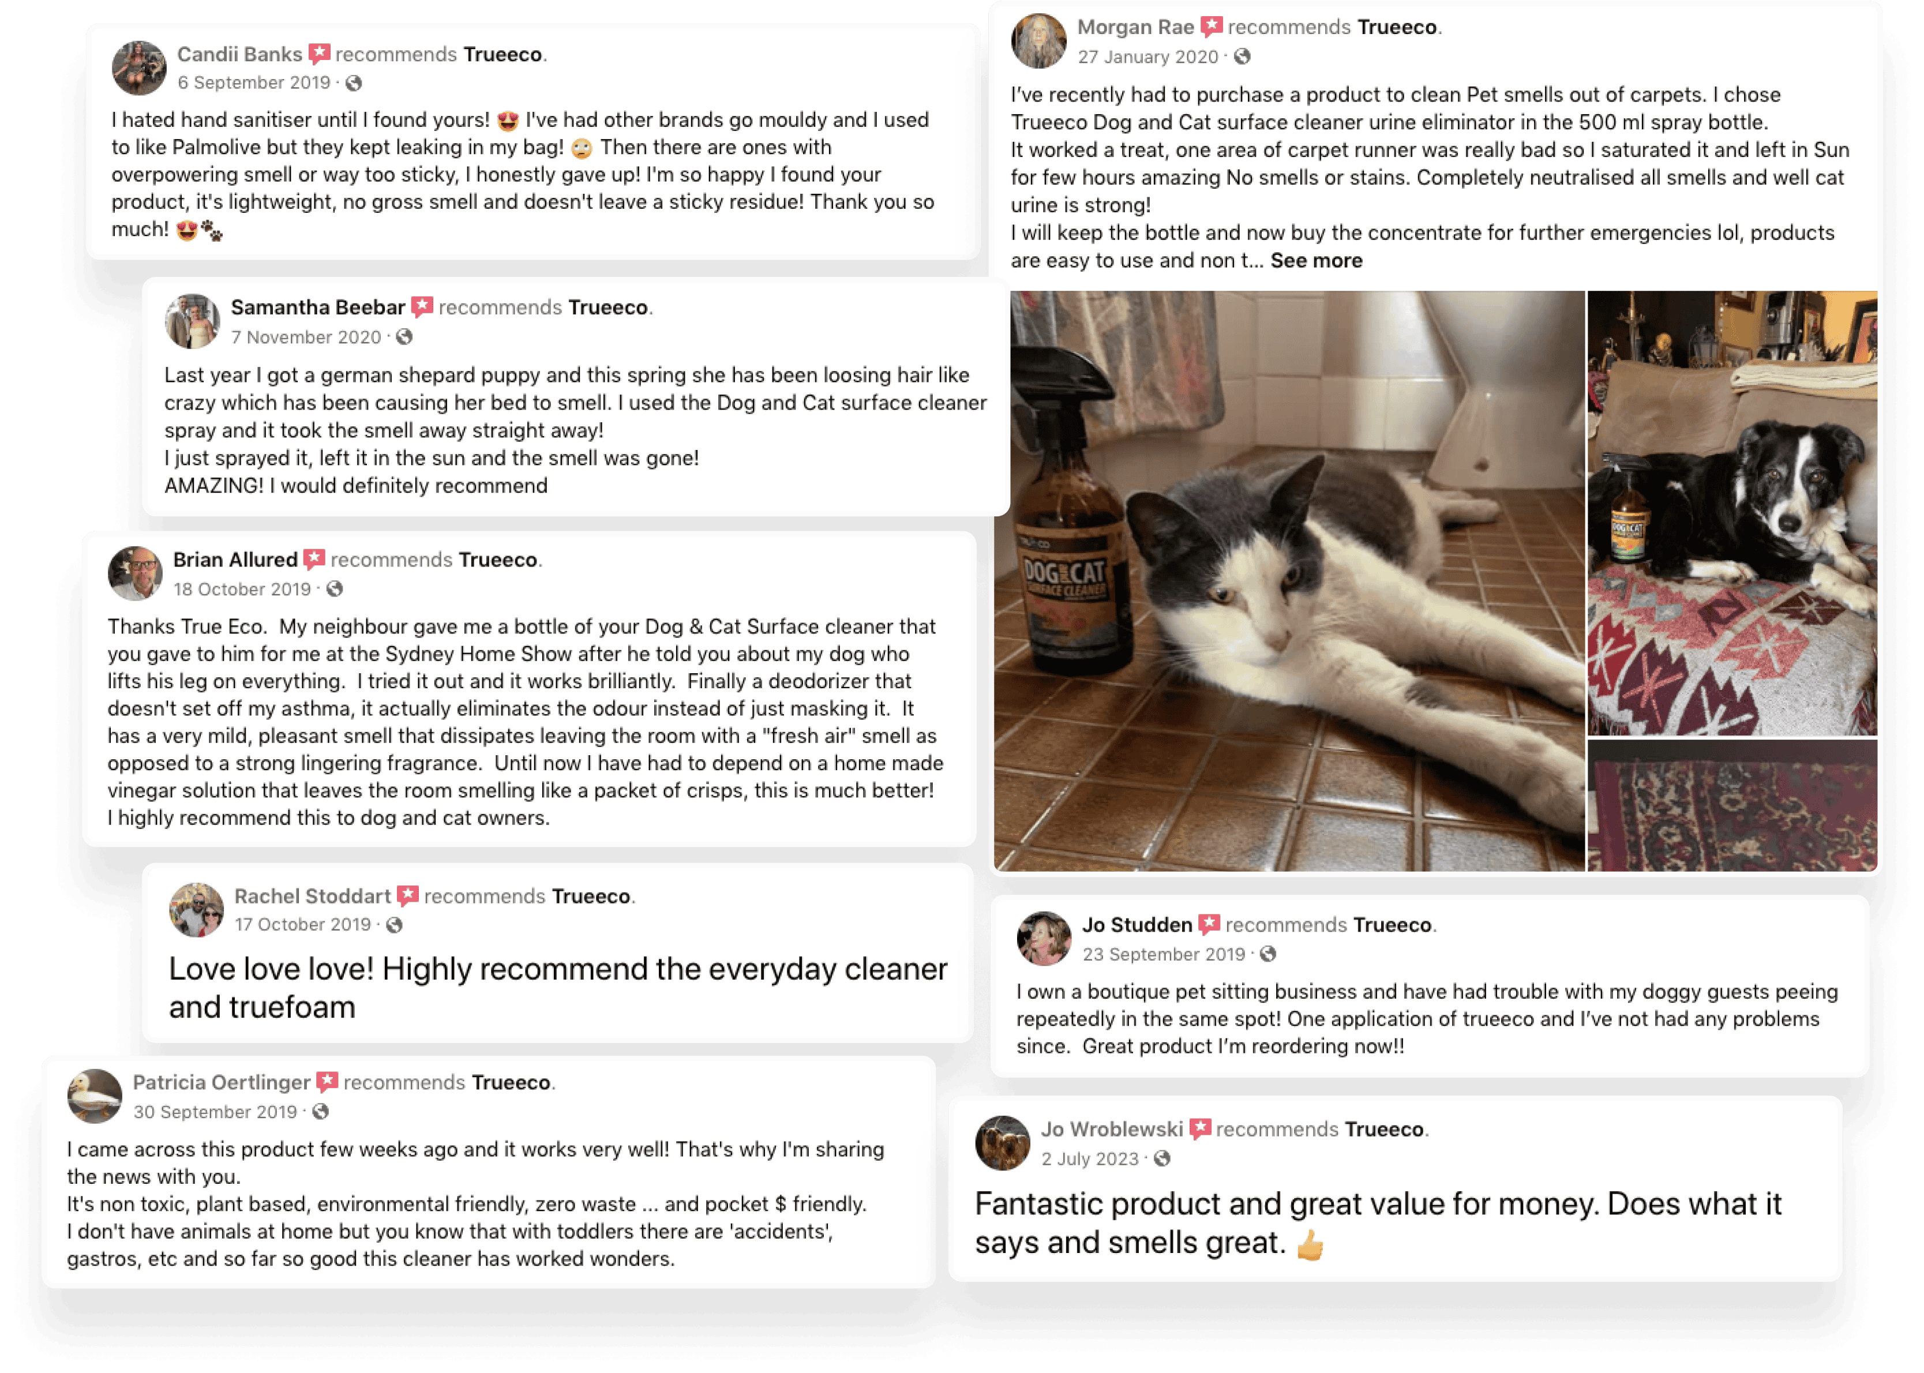This screenshot has width=1924, height=1373.
Task: Click Morgan Rae's profile avatar
Action: (1039, 40)
